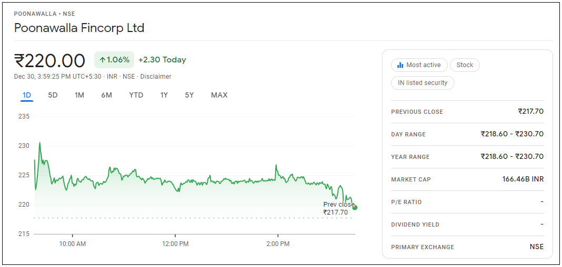Viewport: 562px width, 267px height.
Task: Click the YEAR RANGE label
Action: (410, 157)
